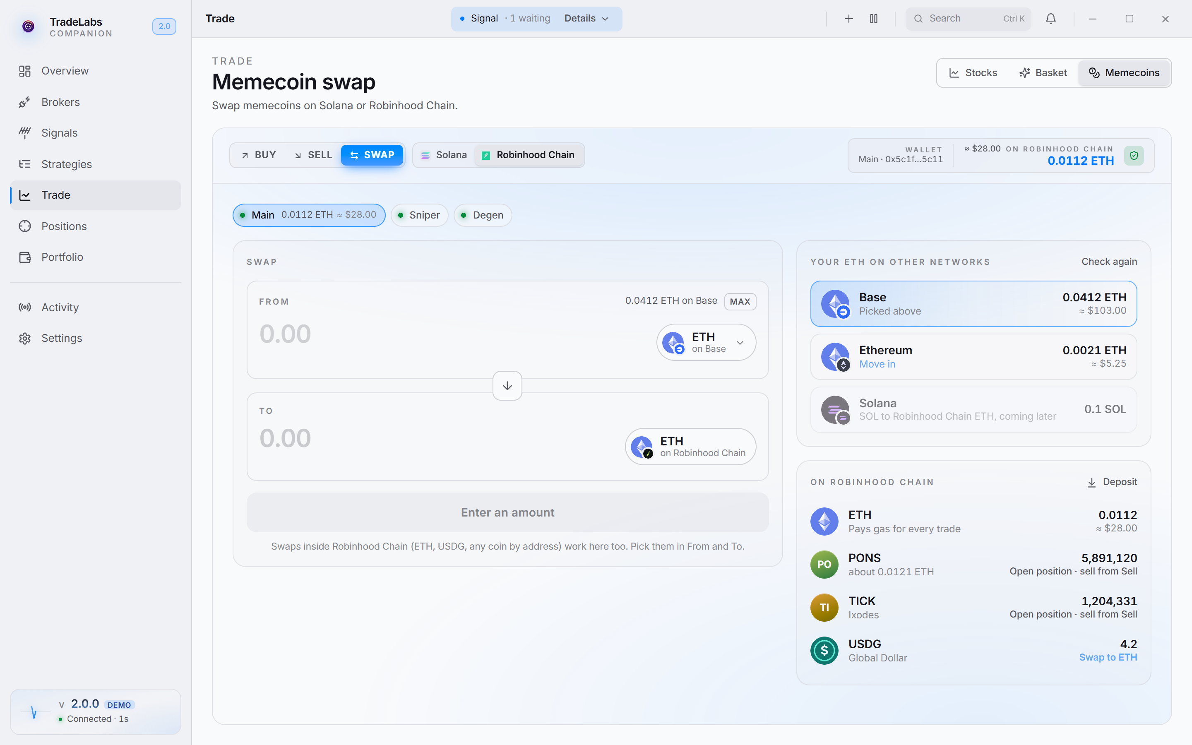Open Strategies in sidebar

(96, 164)
